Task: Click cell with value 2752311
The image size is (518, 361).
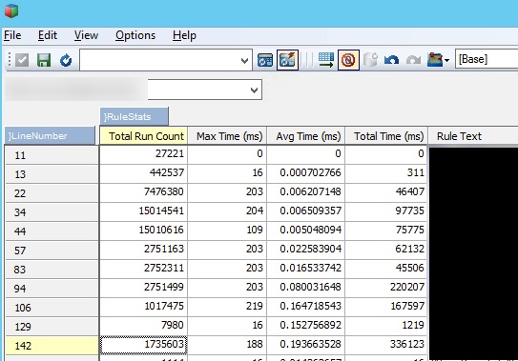Action: (x=144, y=269)
